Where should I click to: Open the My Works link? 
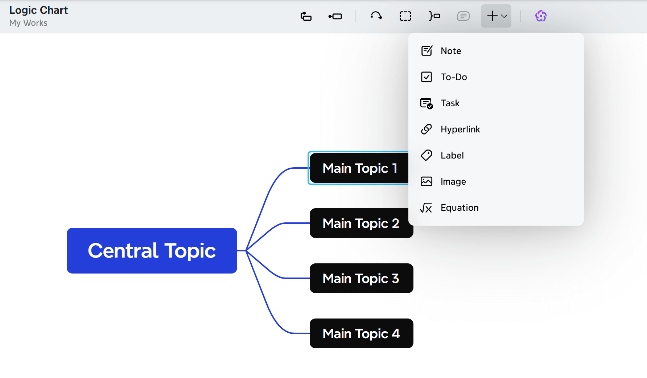[28, 23]
